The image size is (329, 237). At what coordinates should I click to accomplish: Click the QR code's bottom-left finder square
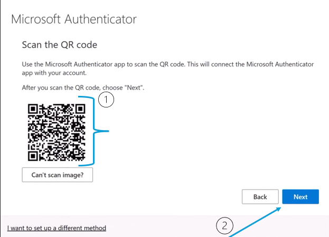33,155
